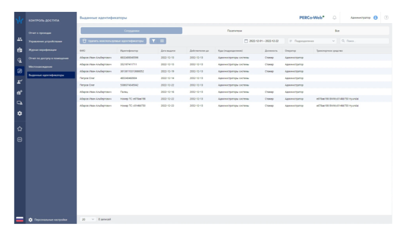This screenshot has width=405, height=234.
Task: Select the row with identifier Палец
Action: point(234,92)
